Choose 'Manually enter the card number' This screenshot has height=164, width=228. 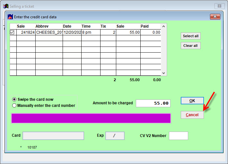click(14, 105)
